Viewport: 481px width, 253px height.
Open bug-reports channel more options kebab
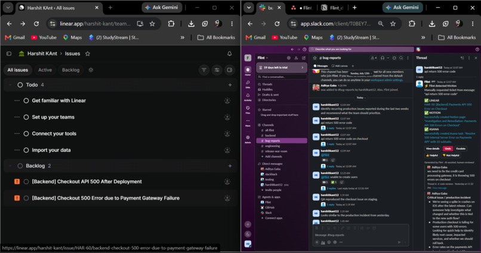point(408,58)
